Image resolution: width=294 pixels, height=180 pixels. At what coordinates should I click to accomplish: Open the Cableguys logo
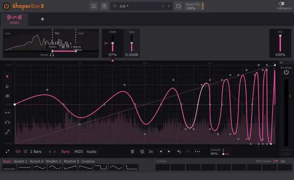point(284,6)
